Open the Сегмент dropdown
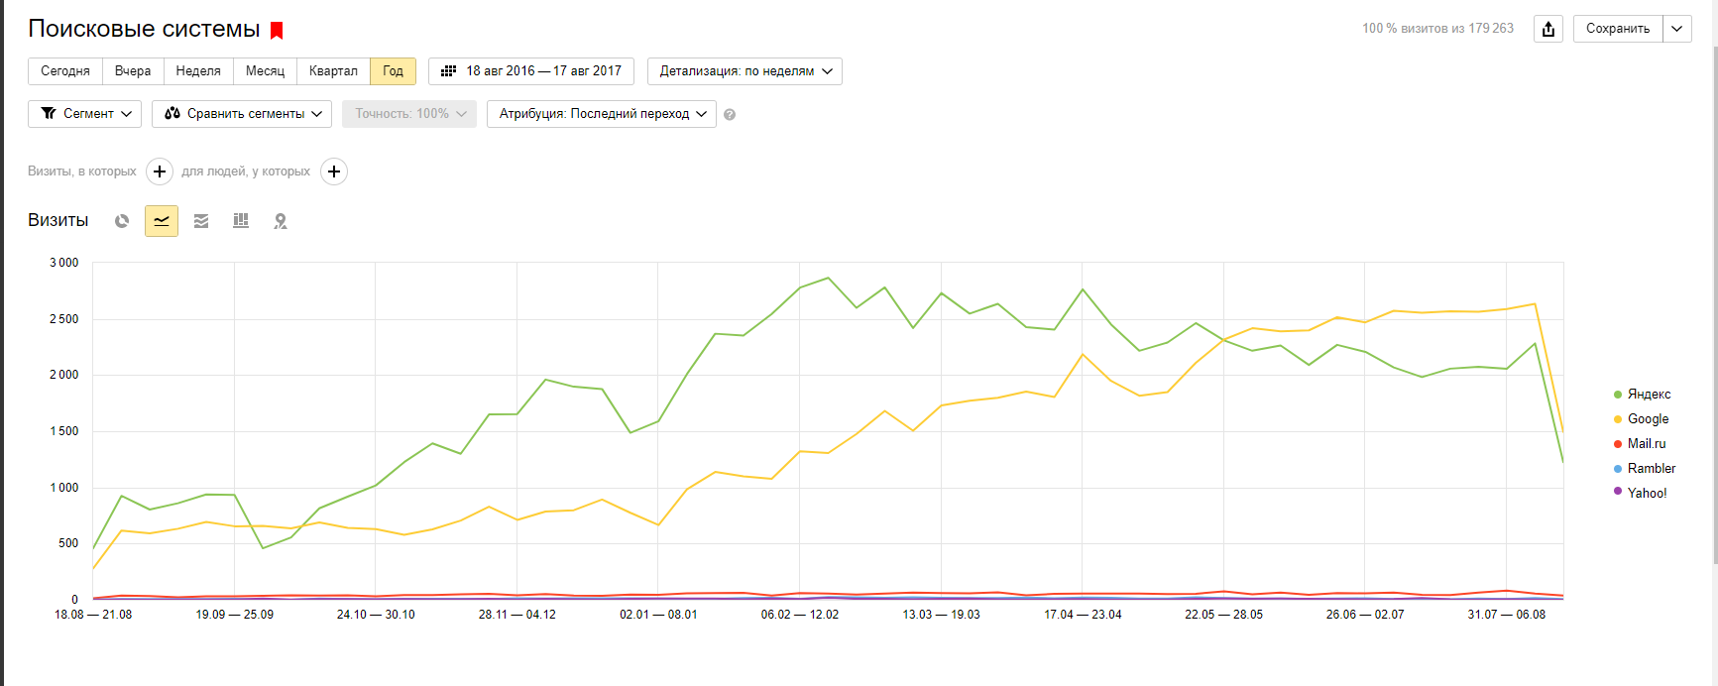This screenshot has width=1718, height=686. click(x=85, y=114)
